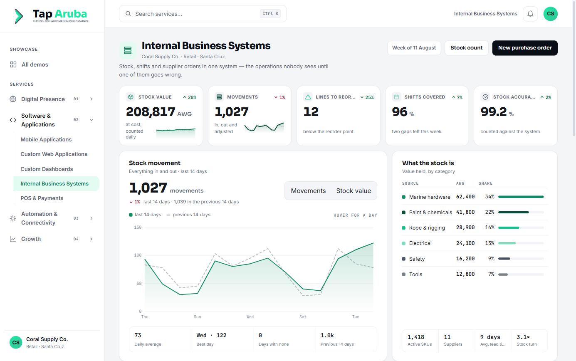This screenshot has width=576, height=361.
Task: Click the All demos grid icon
Action: 13,64
